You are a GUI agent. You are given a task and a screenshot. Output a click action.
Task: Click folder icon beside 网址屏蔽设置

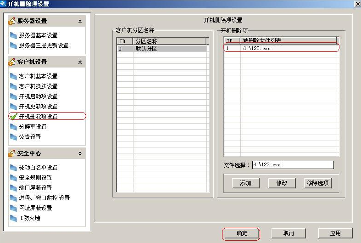pos(13,208)
